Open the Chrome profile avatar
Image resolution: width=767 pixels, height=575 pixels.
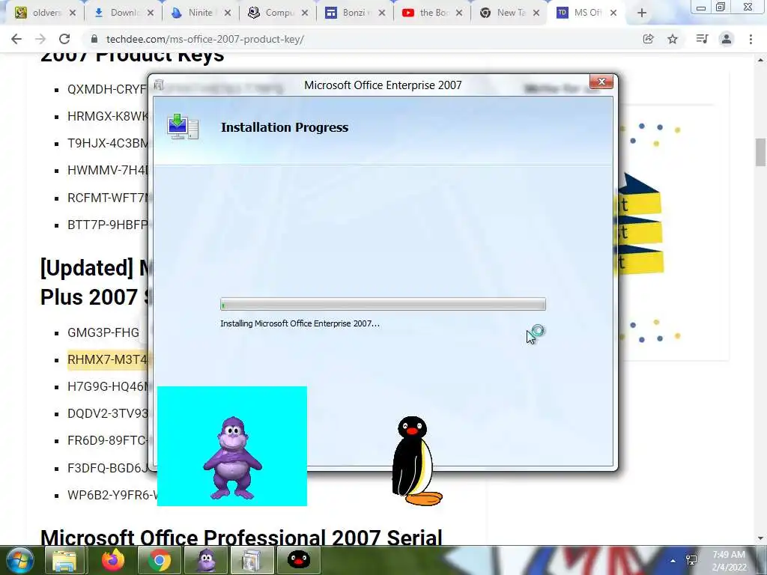[727, 39]
